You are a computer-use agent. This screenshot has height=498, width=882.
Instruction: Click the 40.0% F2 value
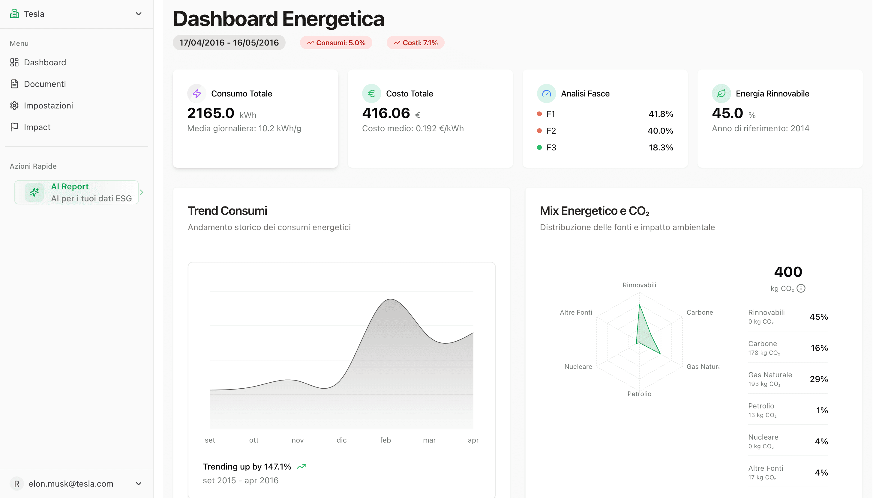pyautogui.click(x=660, y=131)
